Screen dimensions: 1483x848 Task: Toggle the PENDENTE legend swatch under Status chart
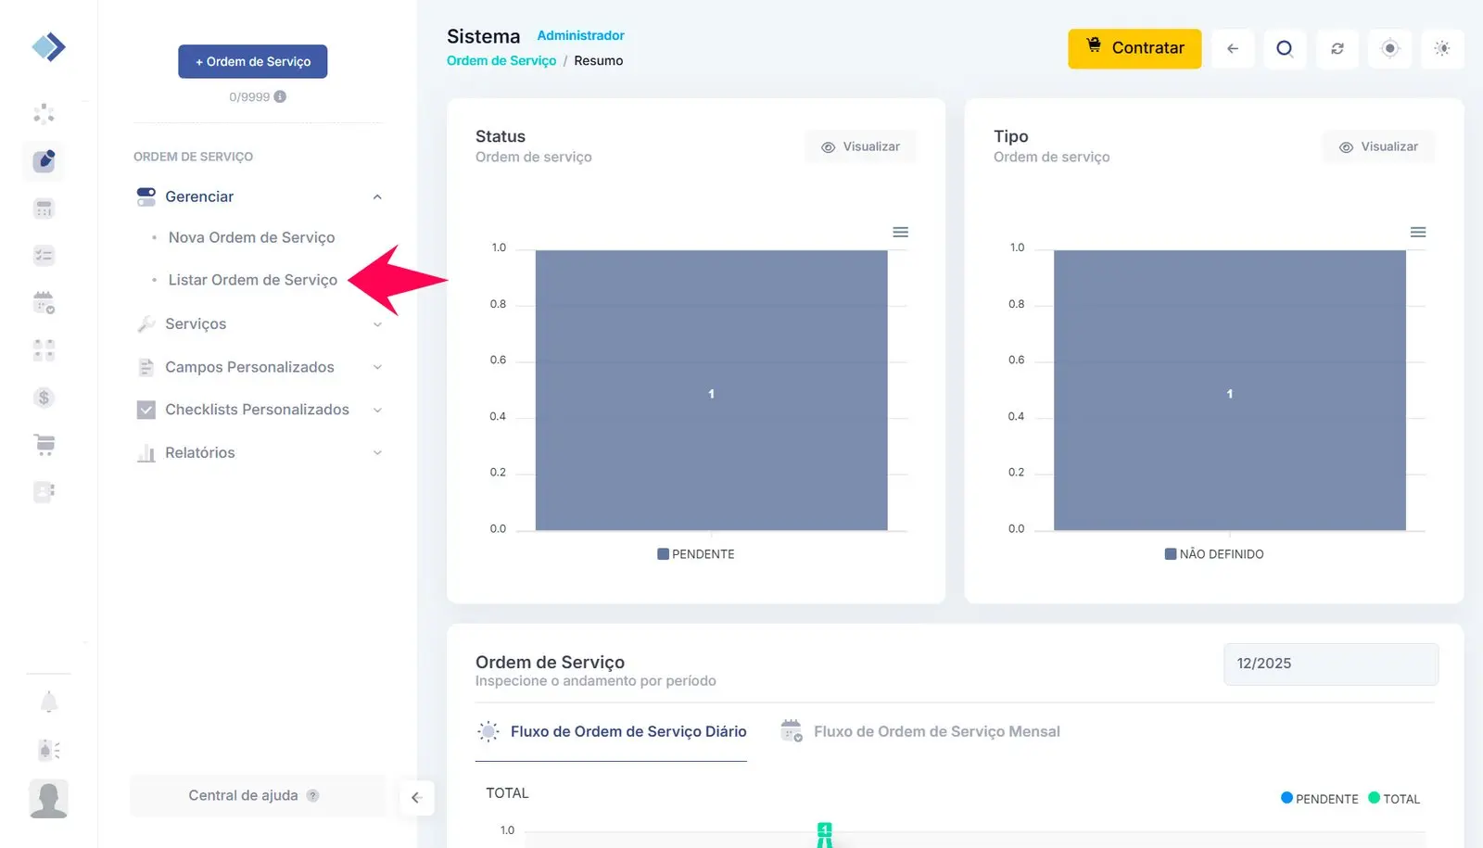[x=663, y=554]
